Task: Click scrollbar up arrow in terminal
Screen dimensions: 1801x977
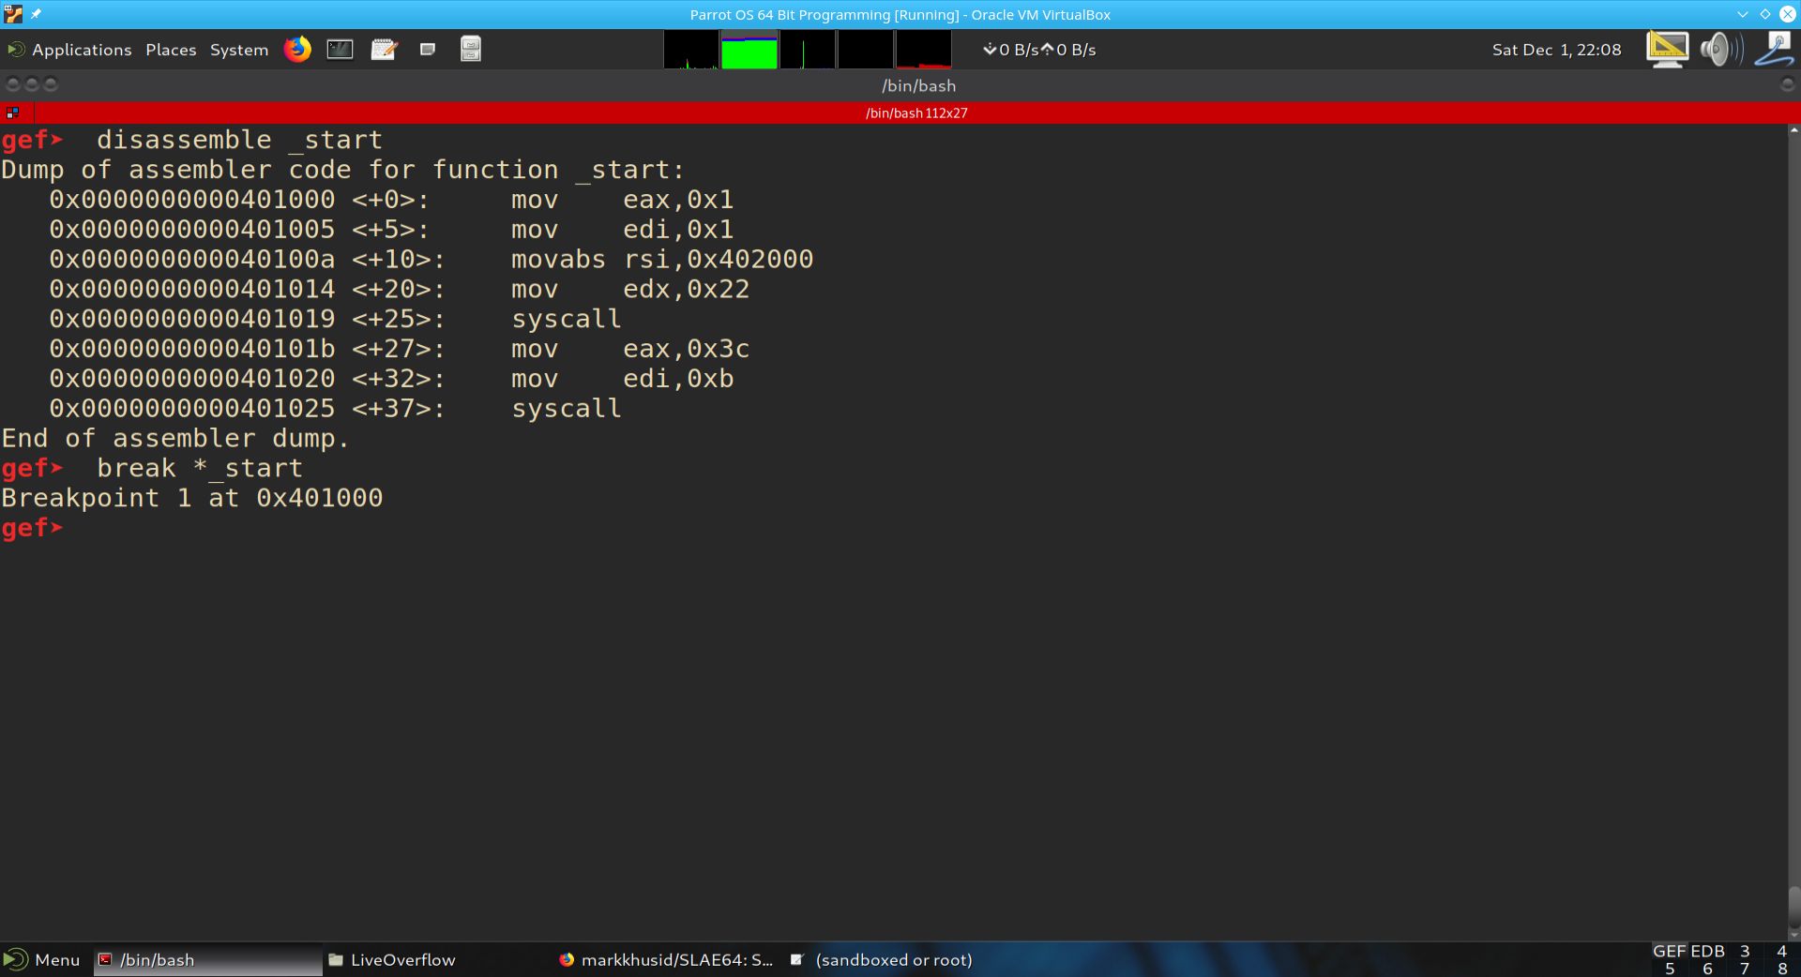Action: tap(1794, 130)
